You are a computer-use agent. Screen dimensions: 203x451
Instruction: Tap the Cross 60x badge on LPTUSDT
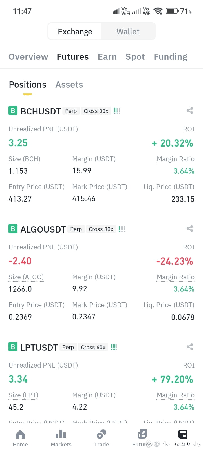(x=93, y=347)
